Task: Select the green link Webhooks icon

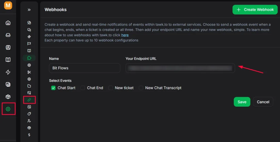Action: tap(29, 100)
